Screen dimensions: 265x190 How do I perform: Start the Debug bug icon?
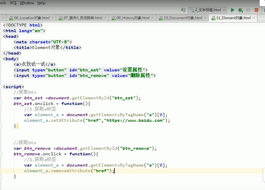[x=240, y=10]
